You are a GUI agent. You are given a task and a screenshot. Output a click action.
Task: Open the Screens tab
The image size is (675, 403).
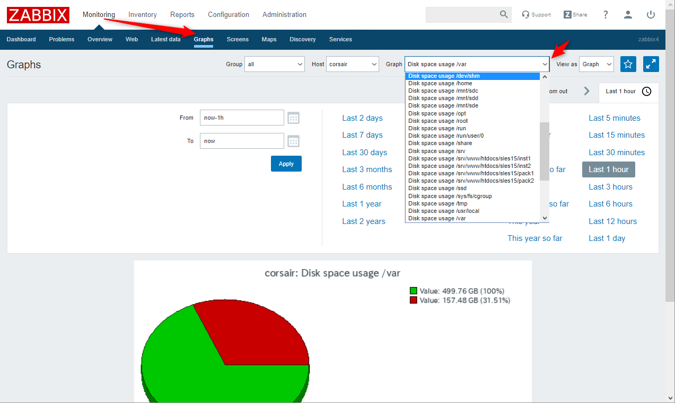click(238, 39)
